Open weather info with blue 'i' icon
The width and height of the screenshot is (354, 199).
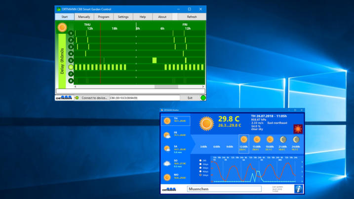298,189
